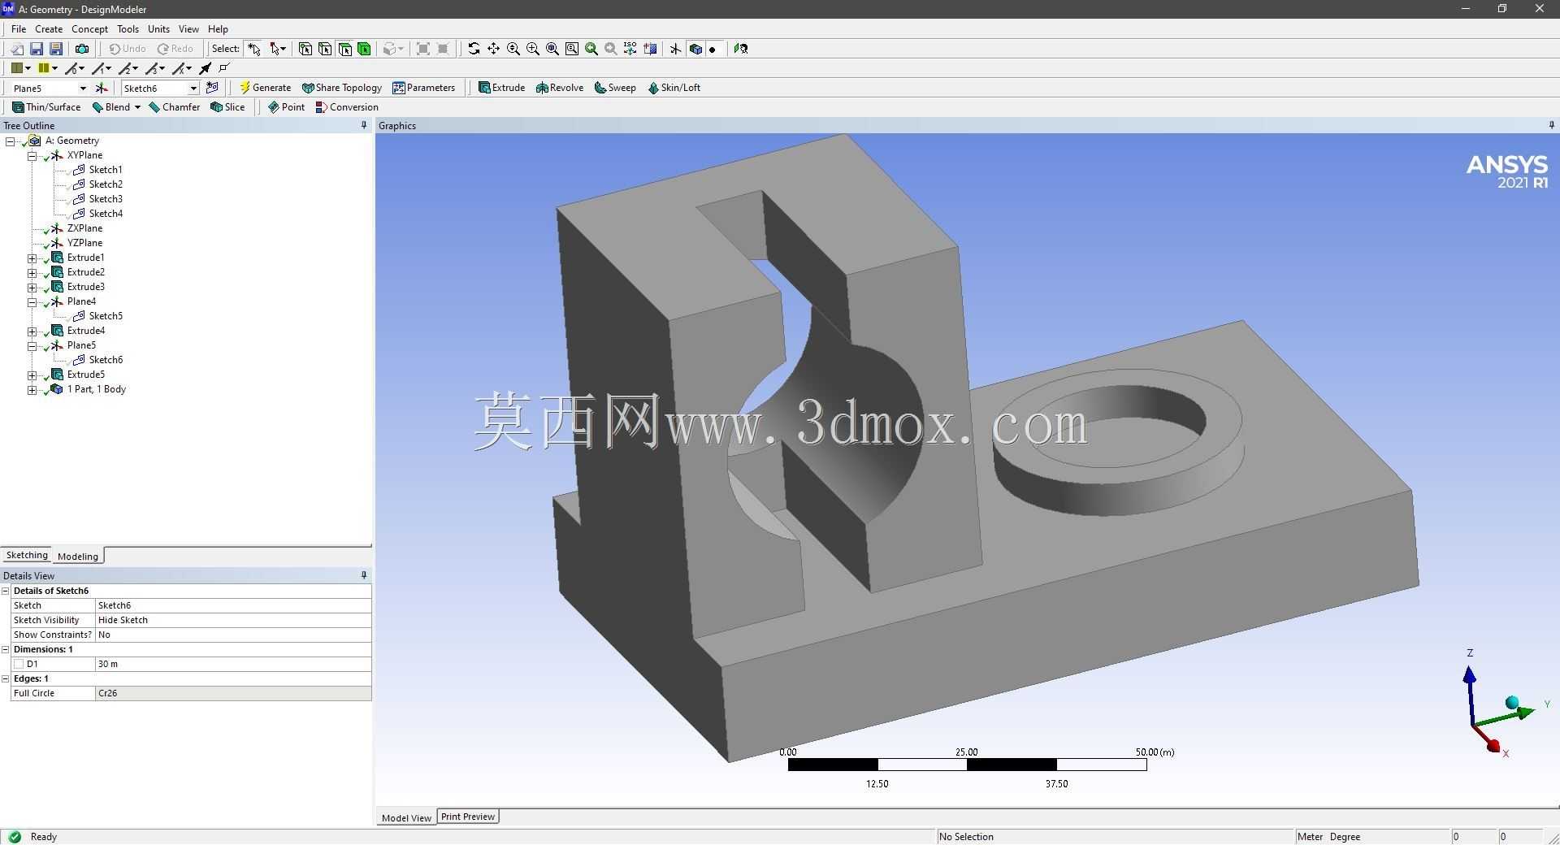Screen dimensions: 1560x845
Task: Expand the Extrude1 tree node
Action: pyautogui.click(x=32, y=258)
